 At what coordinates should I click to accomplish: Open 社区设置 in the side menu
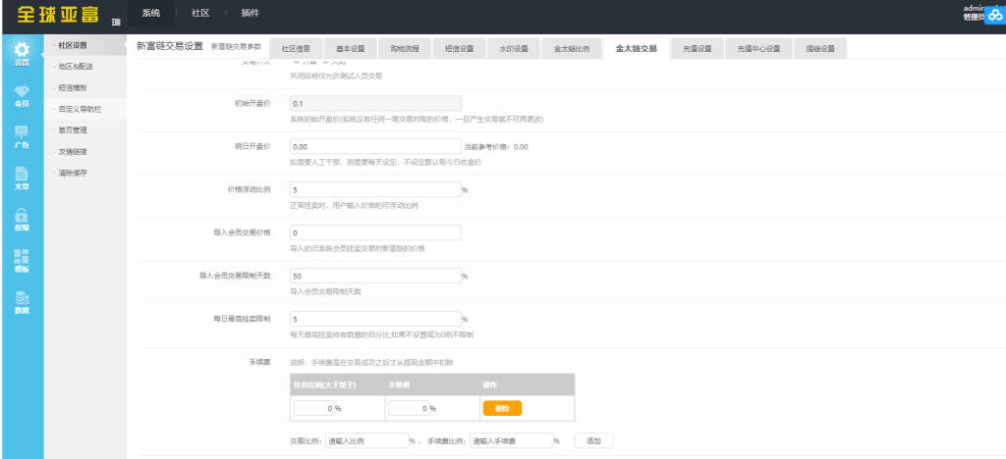(x=85, y=45)
